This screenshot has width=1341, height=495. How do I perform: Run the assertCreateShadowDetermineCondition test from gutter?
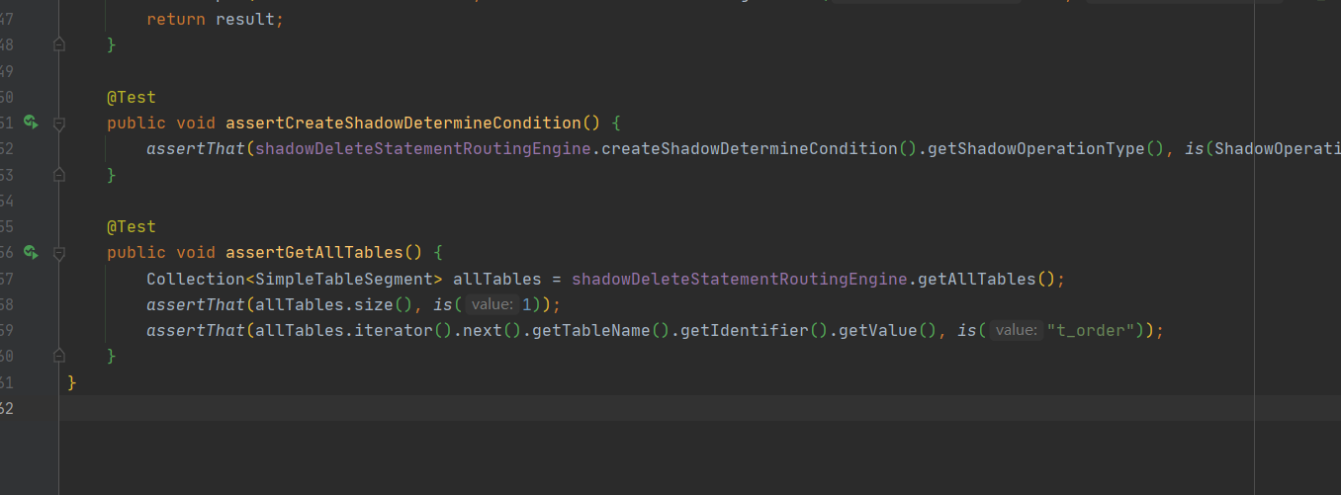pos(32,123)
